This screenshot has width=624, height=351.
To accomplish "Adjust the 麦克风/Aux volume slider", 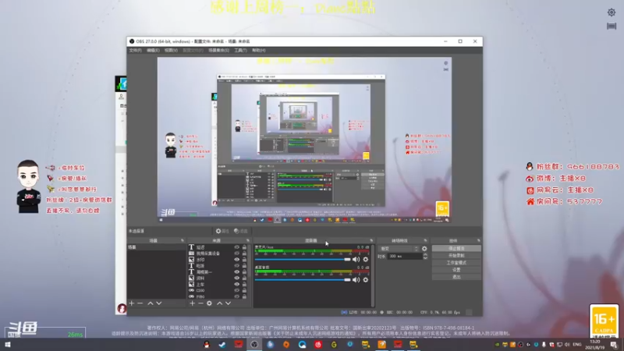I will (x=303, y=260).
